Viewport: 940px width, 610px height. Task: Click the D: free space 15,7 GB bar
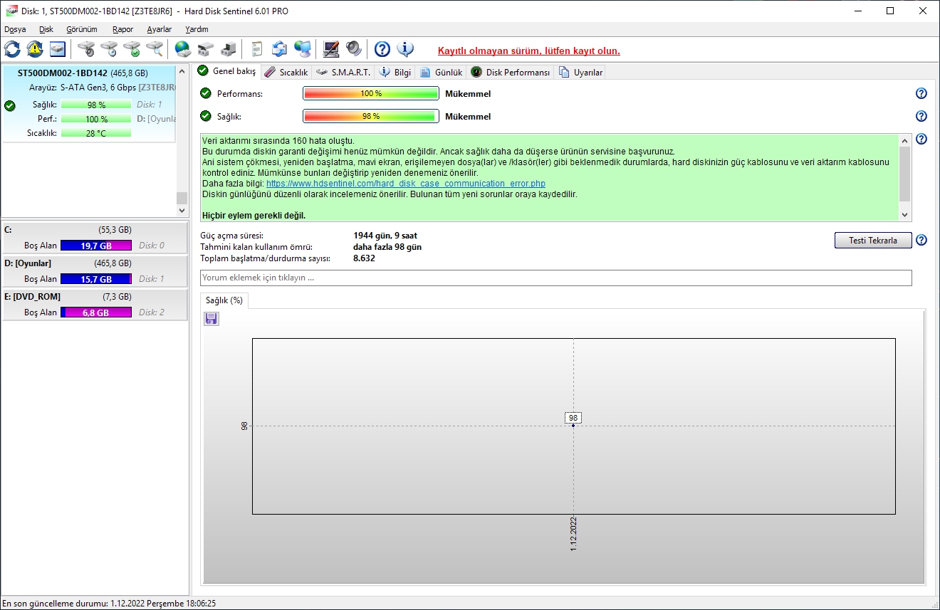96,279
